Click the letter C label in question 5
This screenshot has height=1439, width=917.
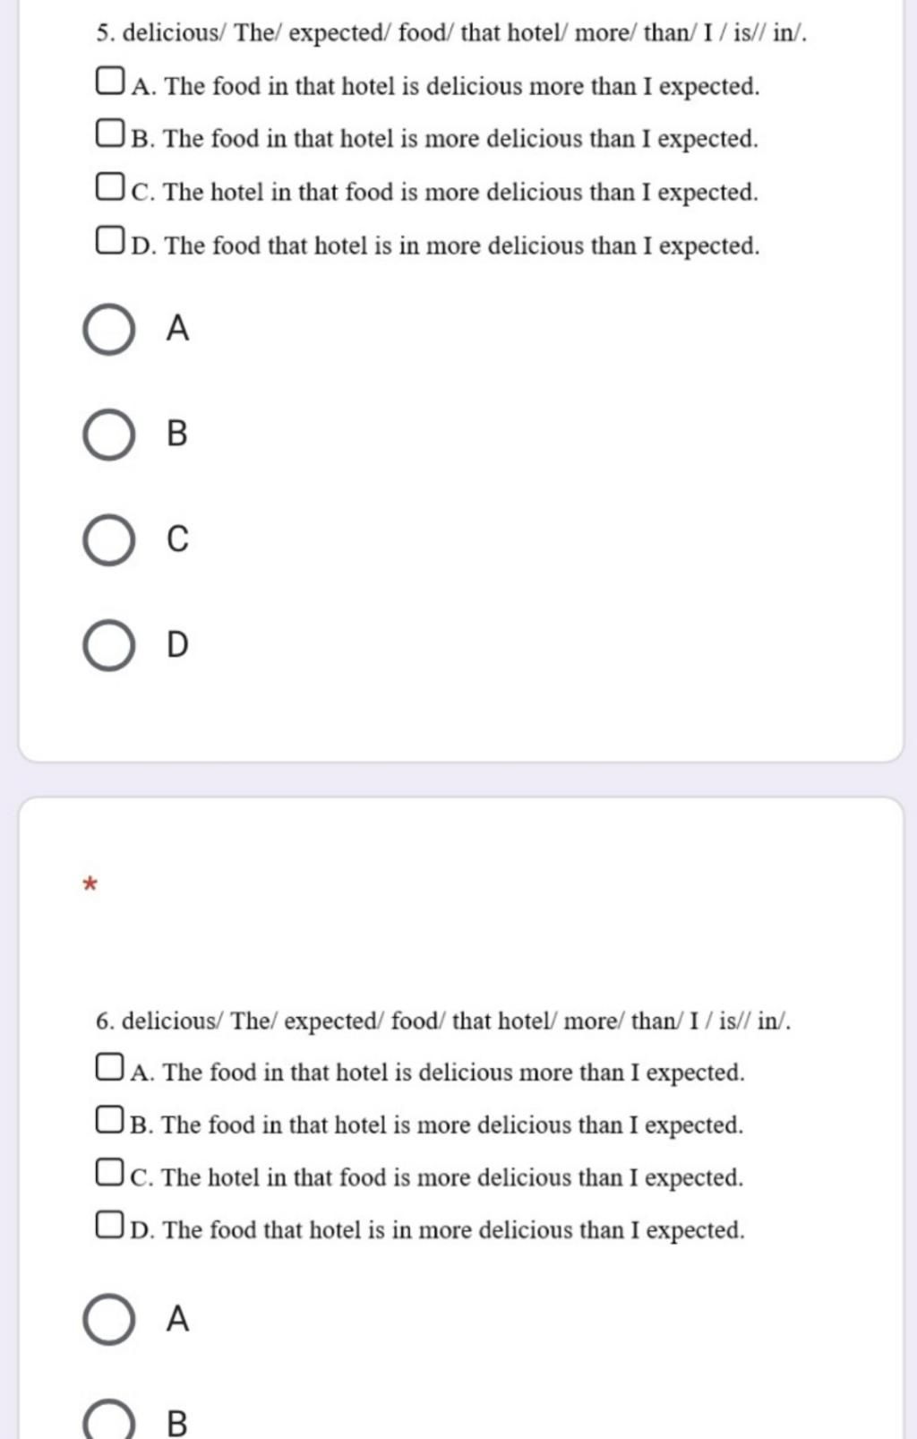[x=177, y=539]
